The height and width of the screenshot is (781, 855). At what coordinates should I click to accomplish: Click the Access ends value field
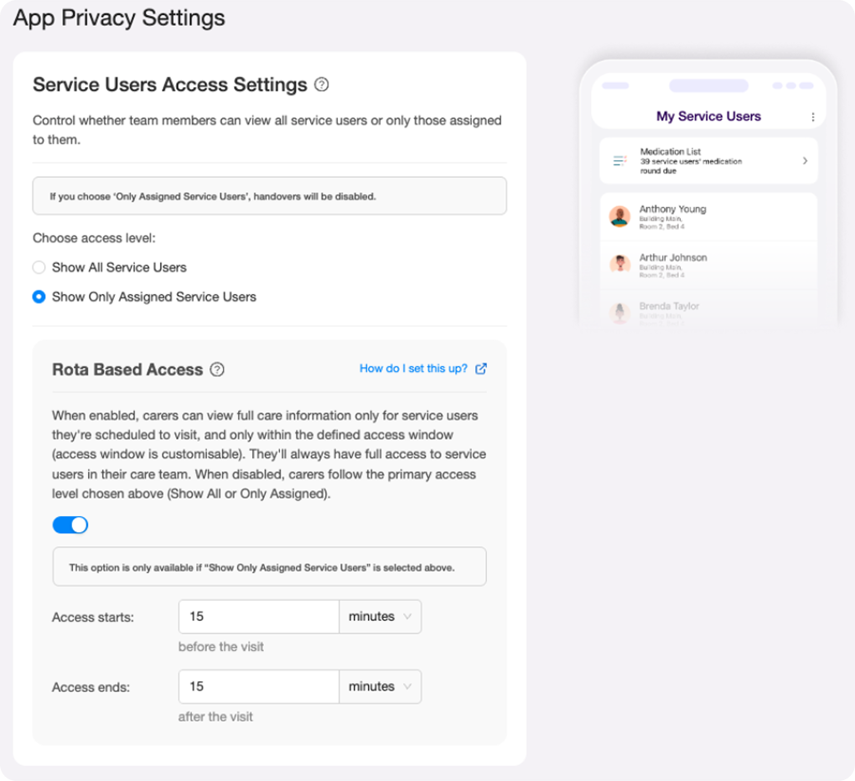click(258, 686)
